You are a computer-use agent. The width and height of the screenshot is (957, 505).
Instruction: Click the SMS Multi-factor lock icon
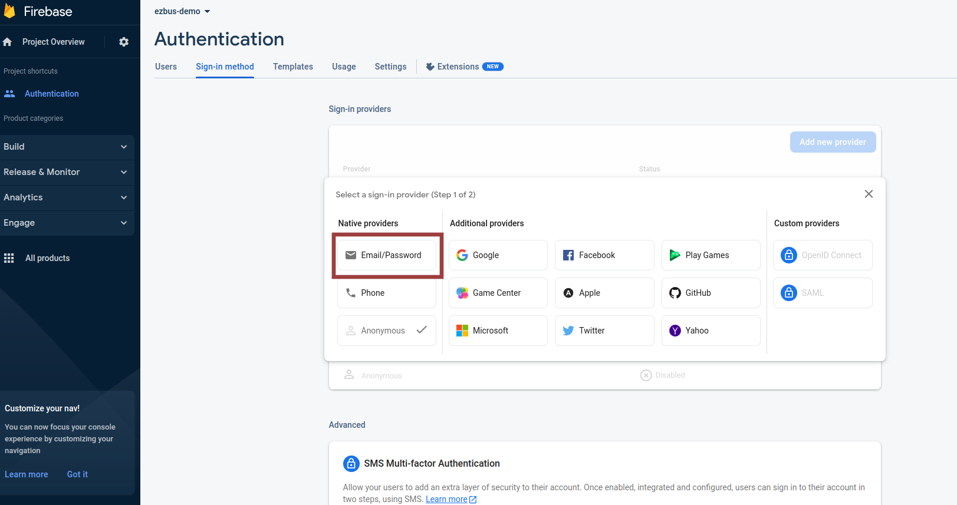tap(351, 464)
